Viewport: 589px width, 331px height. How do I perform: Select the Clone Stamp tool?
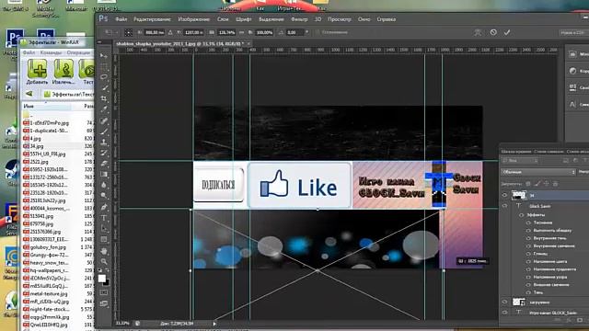click(104, 142)
